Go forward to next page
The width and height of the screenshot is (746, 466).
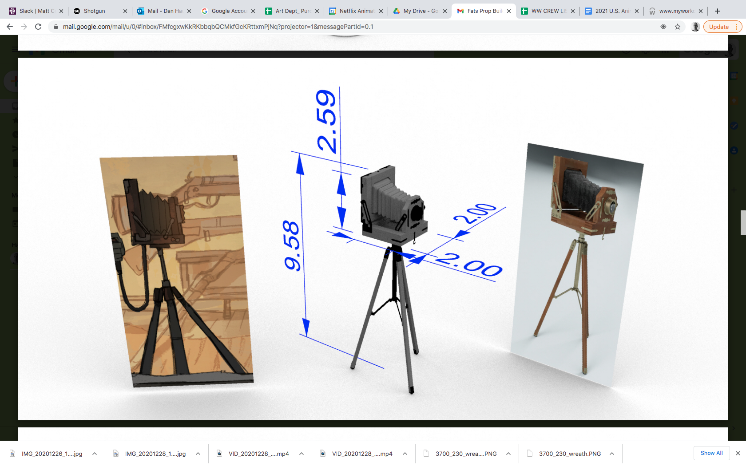24,27
